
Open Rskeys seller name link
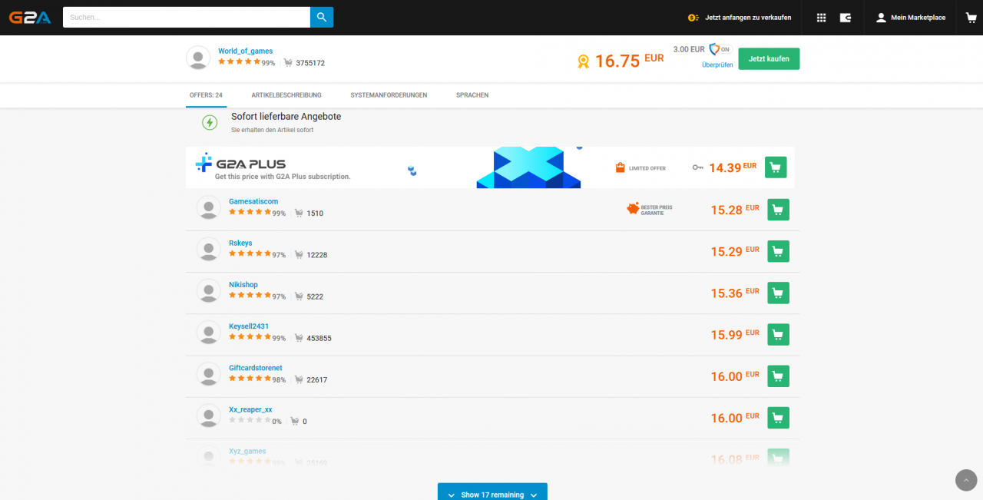coord(240,243)
